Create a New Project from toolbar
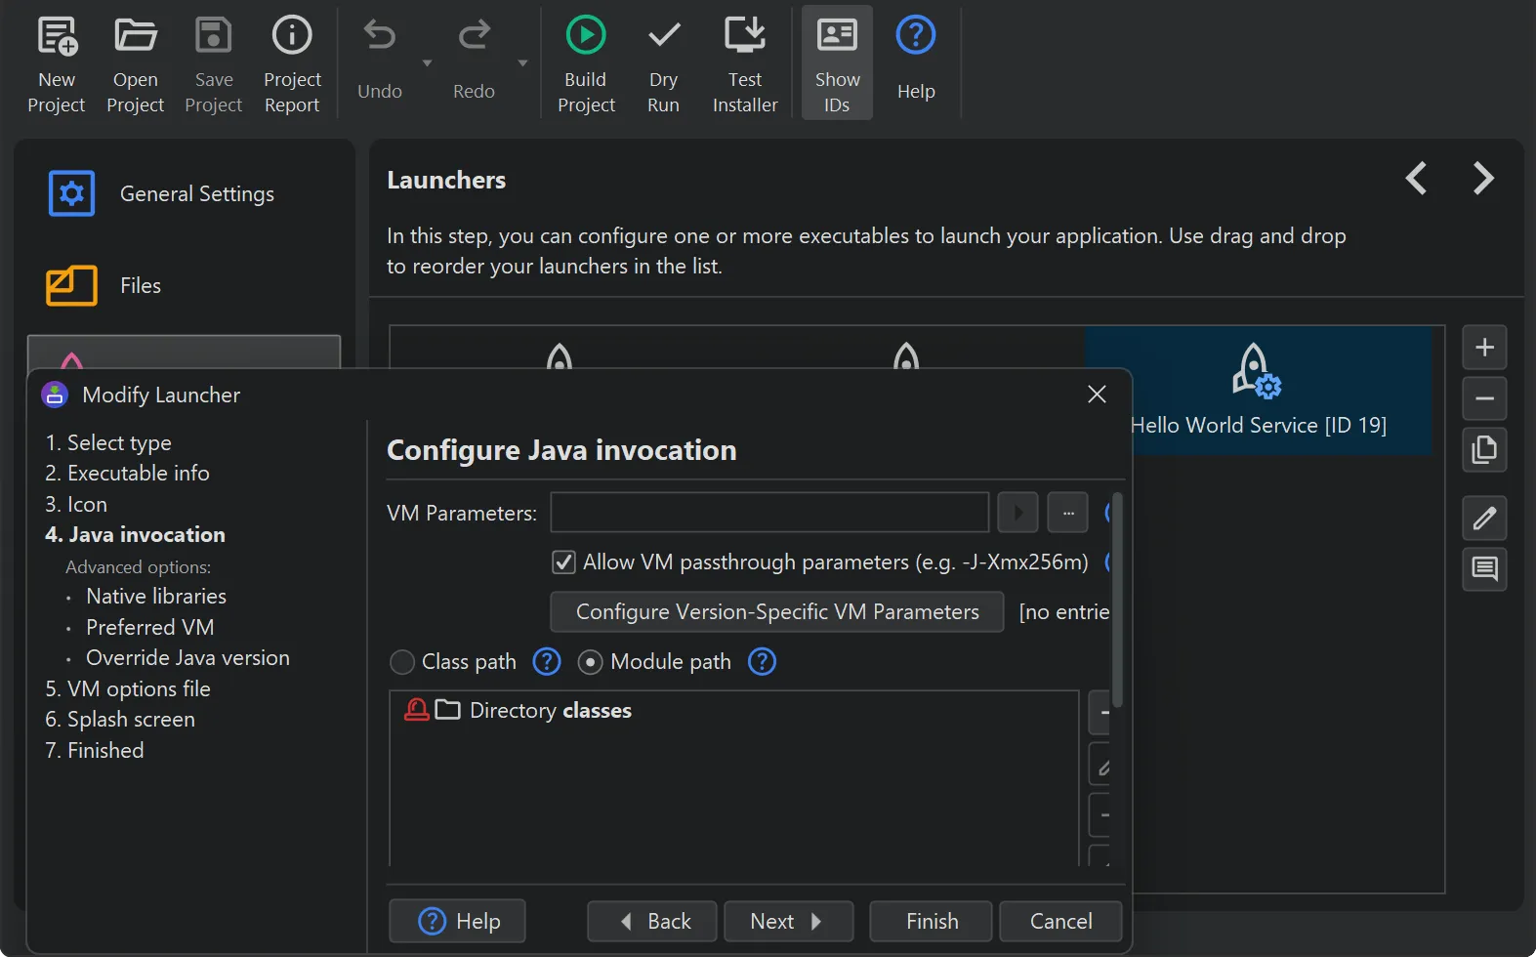This screenshot has height=957, width=1536. pos(57,63)
